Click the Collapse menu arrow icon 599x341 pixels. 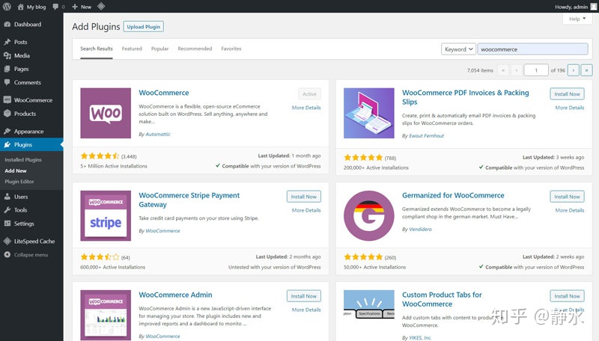coord(7,255)
